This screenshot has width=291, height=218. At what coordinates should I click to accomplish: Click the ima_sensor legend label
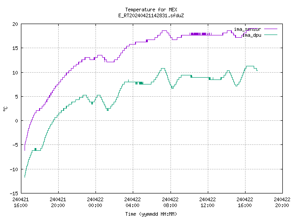(247, 29)
